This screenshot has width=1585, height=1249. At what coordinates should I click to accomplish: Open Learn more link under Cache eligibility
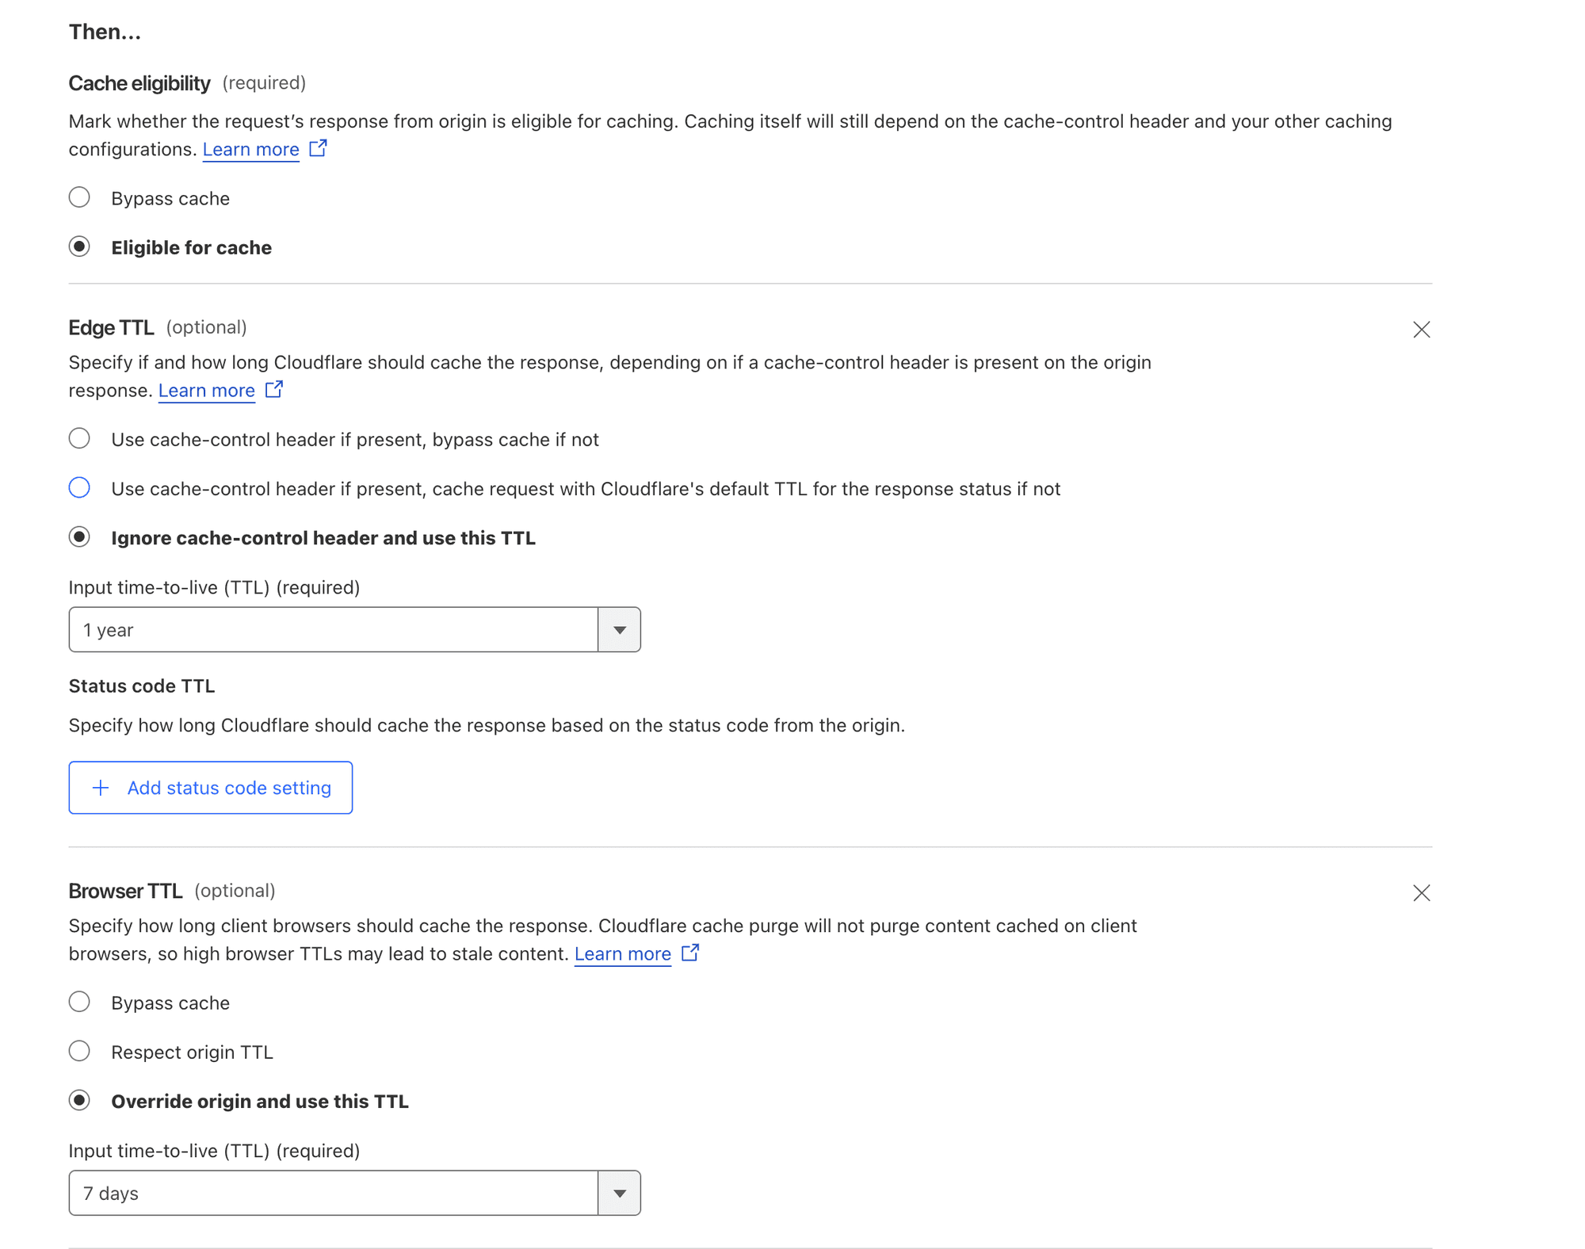pyautogui.click(x=251, y=150)
